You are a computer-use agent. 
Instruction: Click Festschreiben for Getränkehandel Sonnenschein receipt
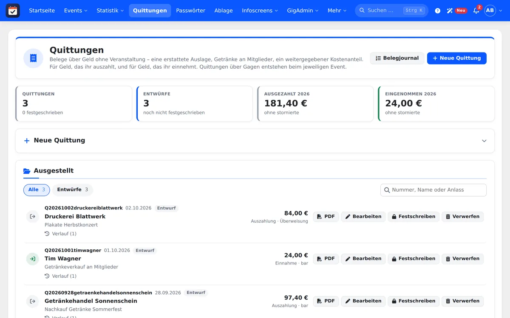414,301
